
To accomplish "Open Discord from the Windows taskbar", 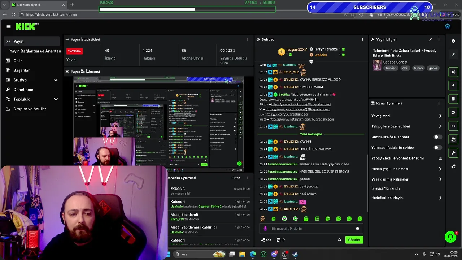I will (274, 254).
